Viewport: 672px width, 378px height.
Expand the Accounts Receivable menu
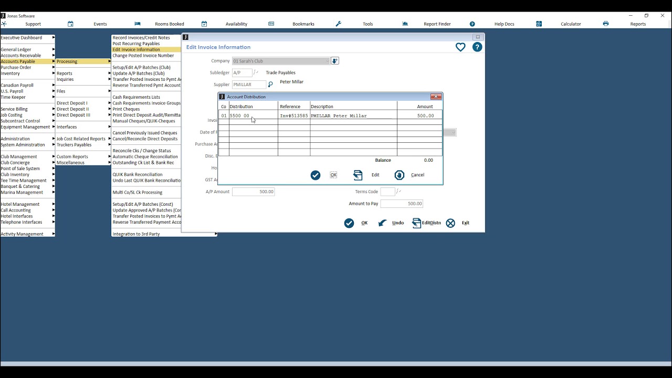pos(28,56)
